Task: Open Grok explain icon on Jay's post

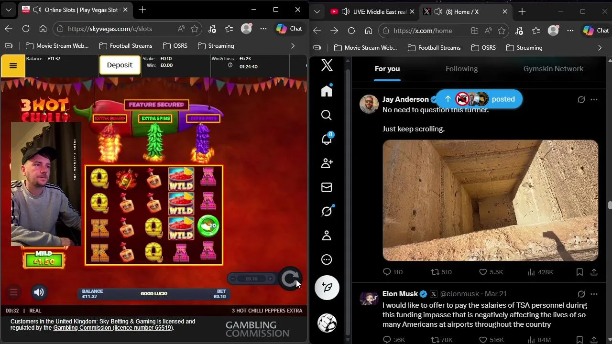Action: pyautogui.click(x=581, y=99)
